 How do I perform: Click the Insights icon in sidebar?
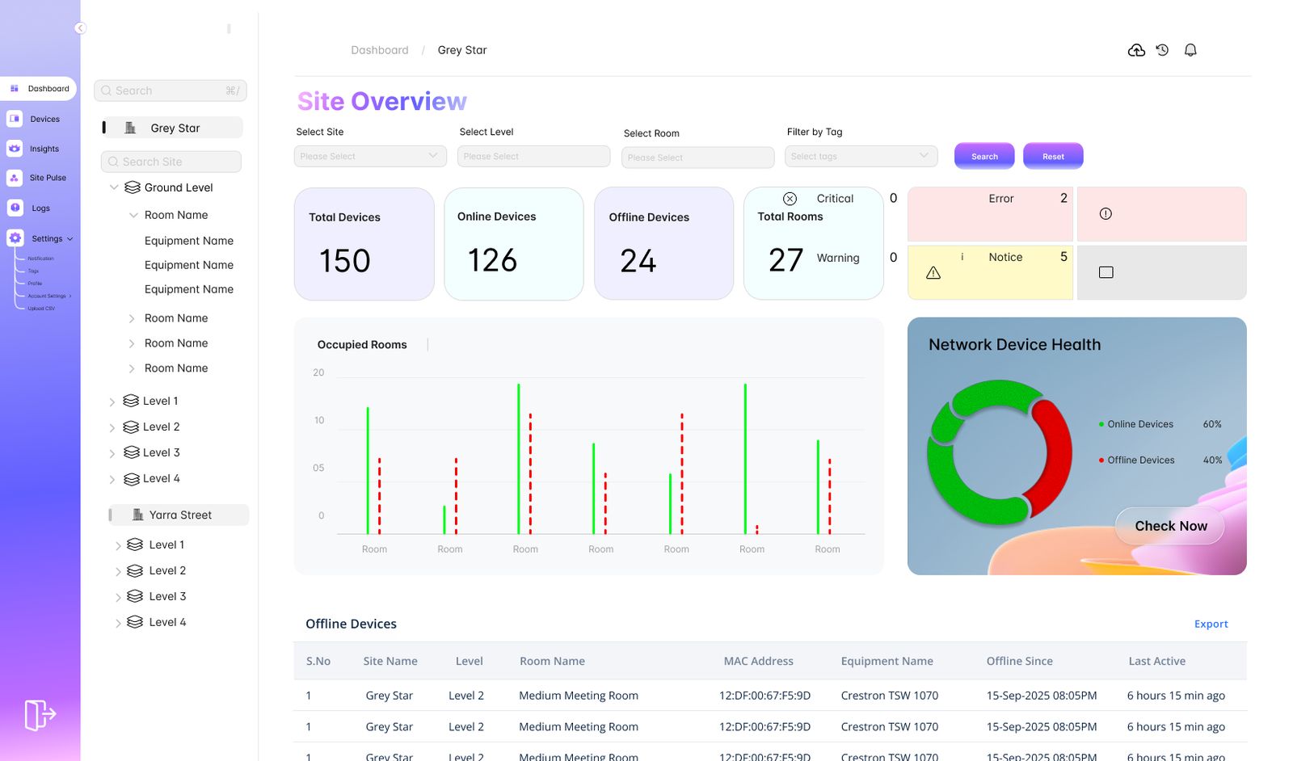15,149
